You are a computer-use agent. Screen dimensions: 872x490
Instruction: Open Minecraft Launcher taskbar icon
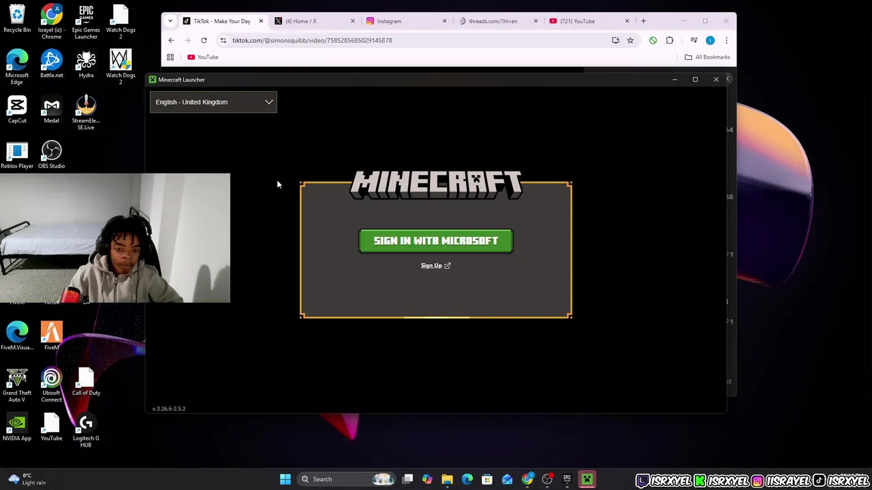[x=587, y=479]
